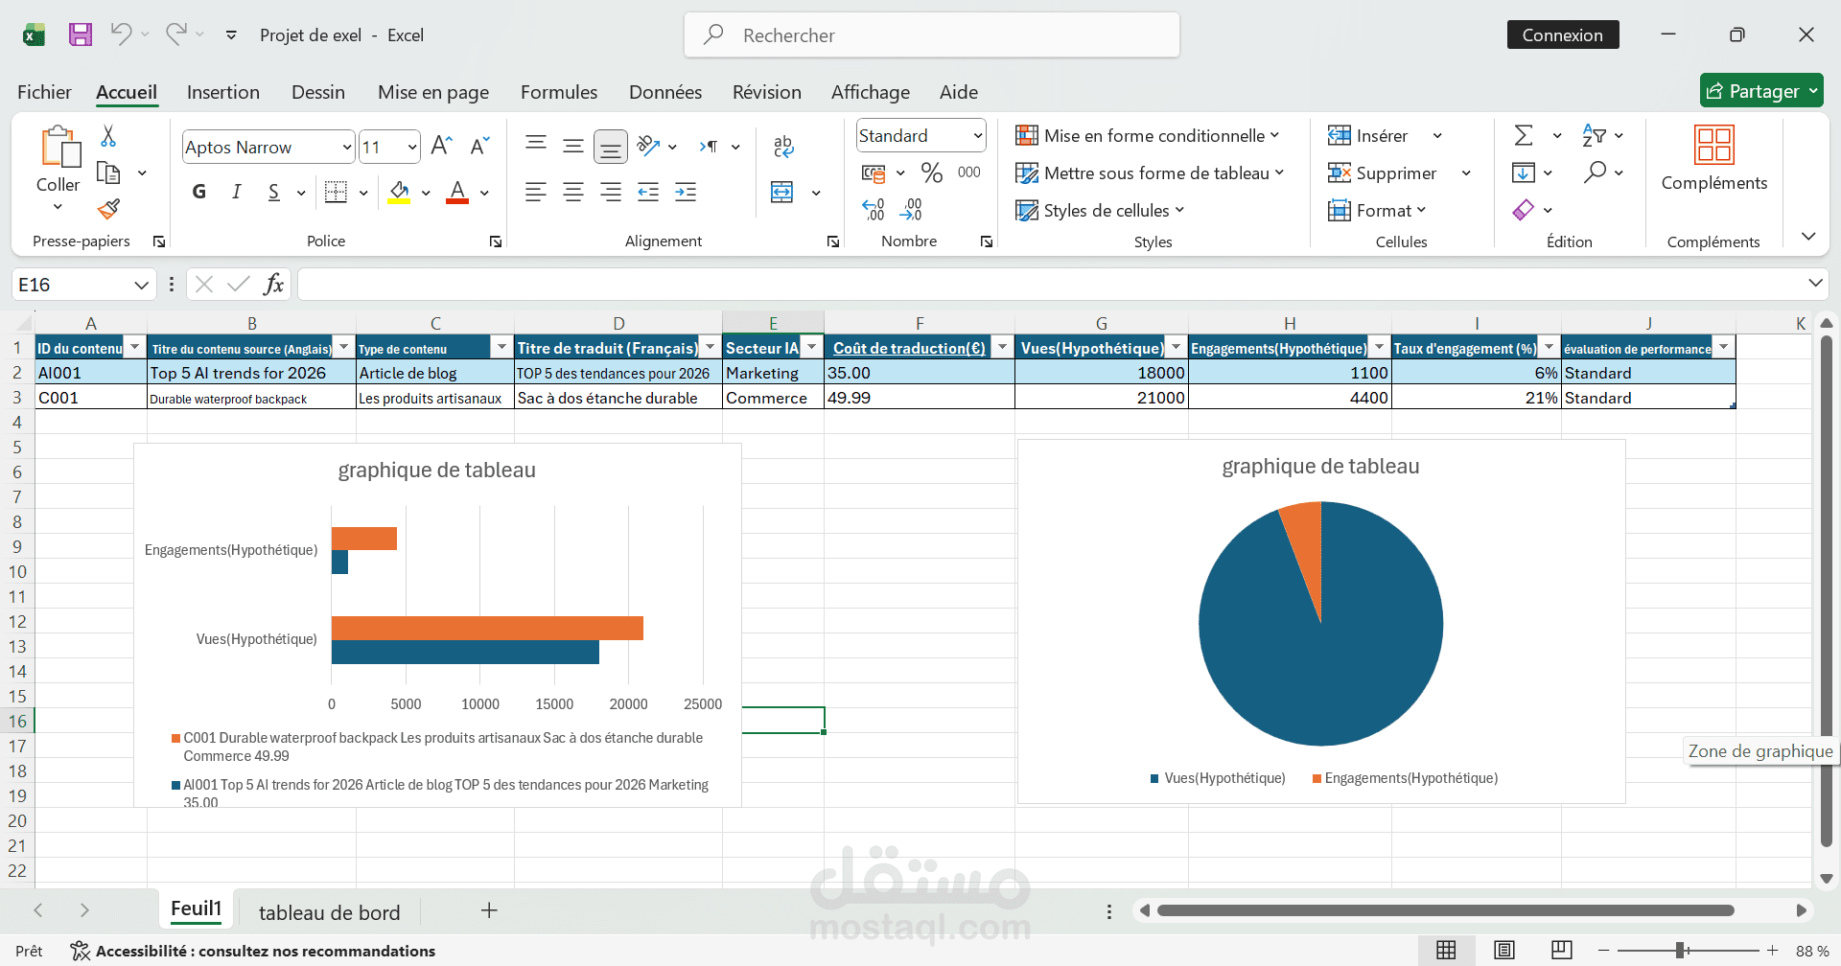Increase font size with large A

pos(441,146)
